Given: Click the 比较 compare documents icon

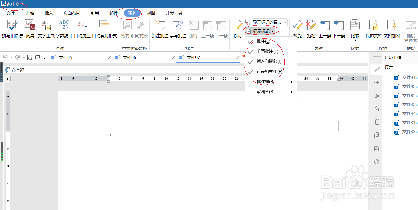Looking at the screenshot, I should [x=355, y=25].
